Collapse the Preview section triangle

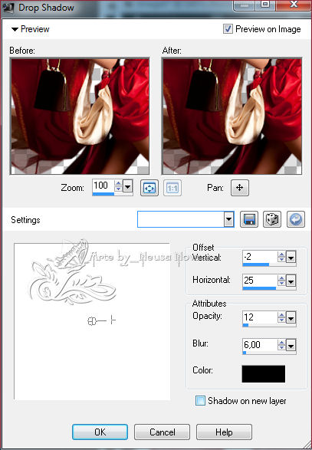[x=15, y=29]
